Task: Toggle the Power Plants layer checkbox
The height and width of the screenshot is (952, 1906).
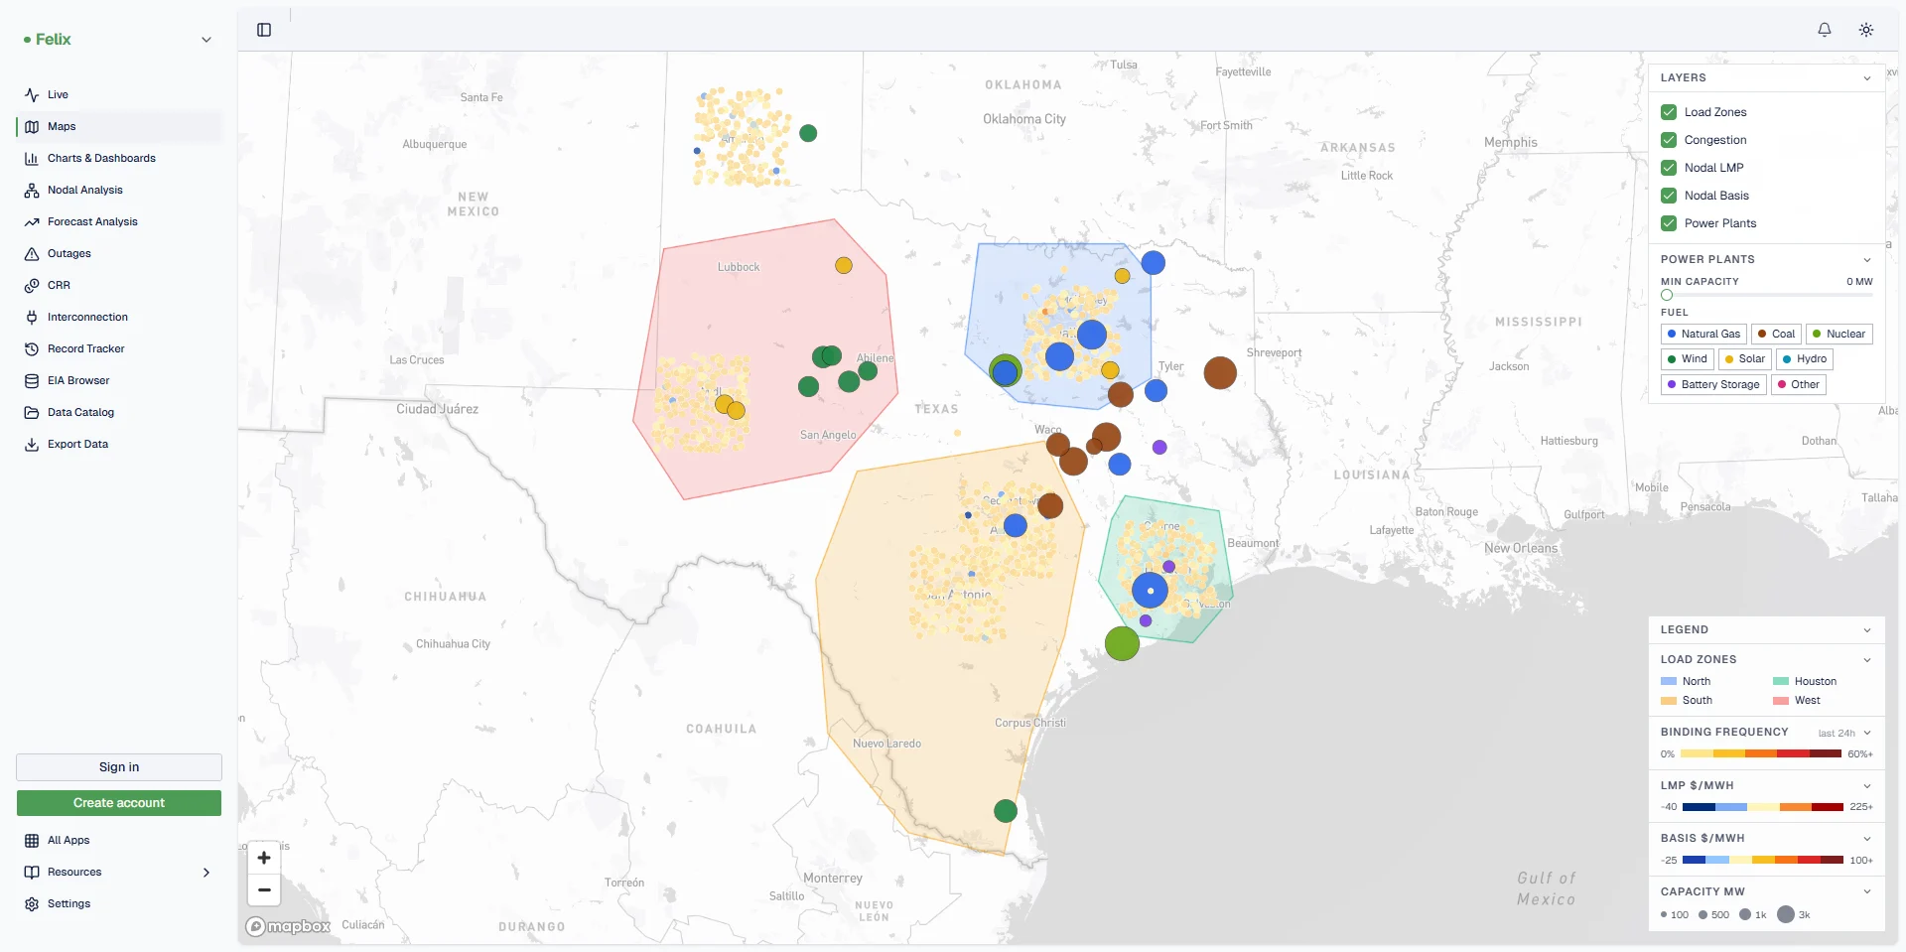Action: [x=1669, y=223]
